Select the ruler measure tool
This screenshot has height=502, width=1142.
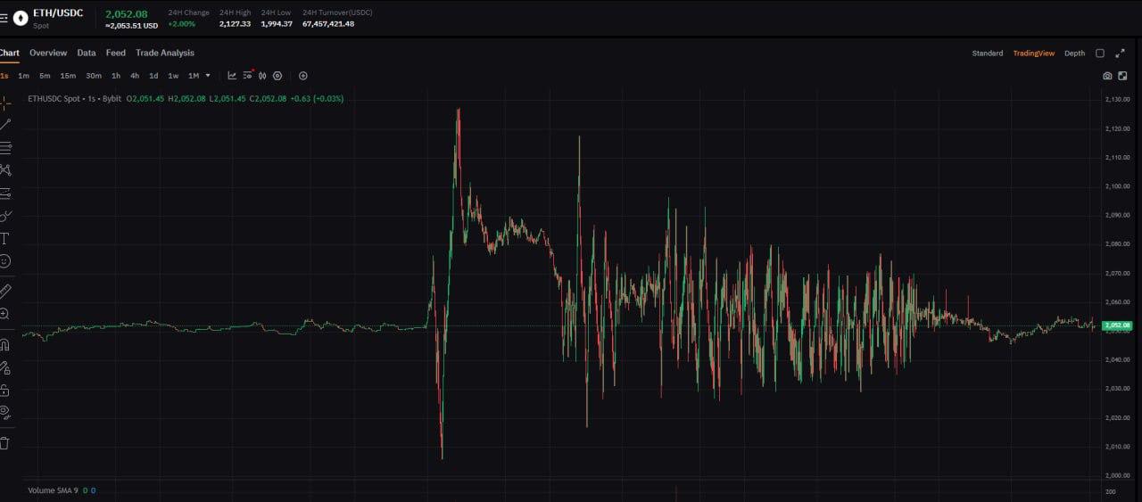pyautogui.click(x=5, y=291)
